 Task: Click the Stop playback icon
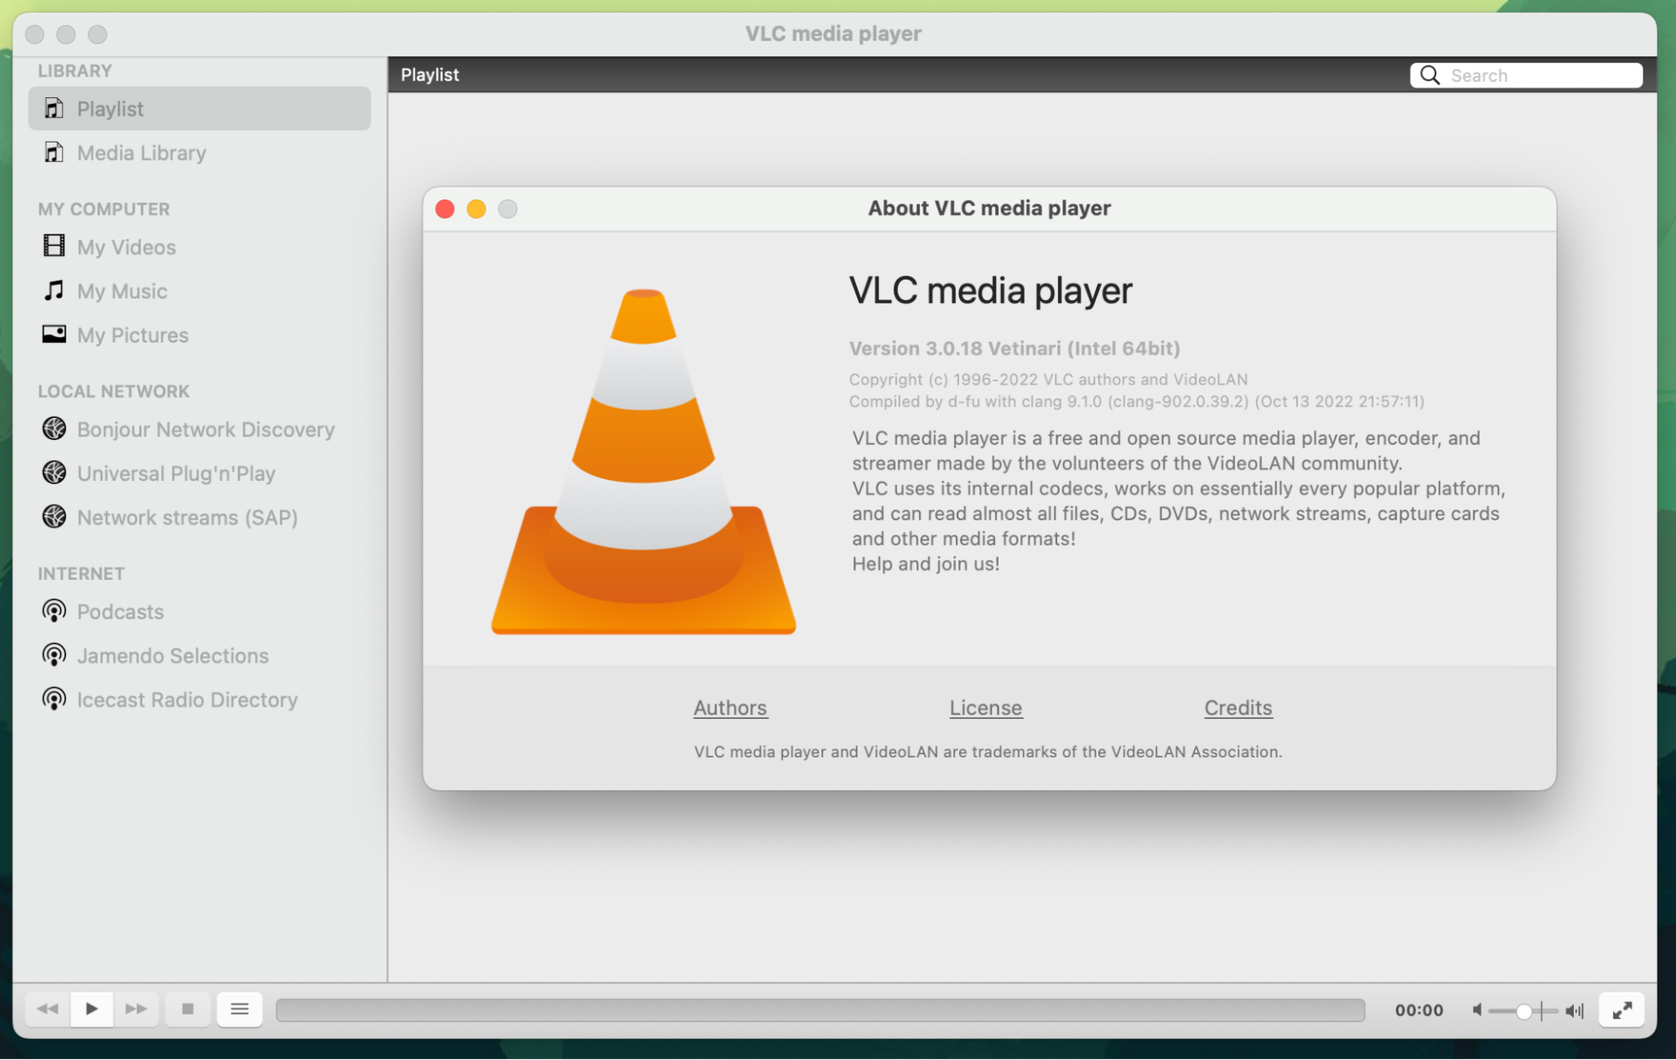pos(187,1009)
